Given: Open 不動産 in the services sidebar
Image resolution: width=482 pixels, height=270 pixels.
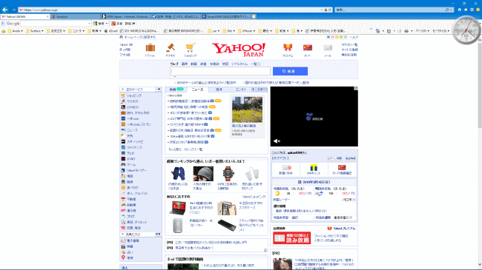Looking at the screenshot, I should (131, 199).
